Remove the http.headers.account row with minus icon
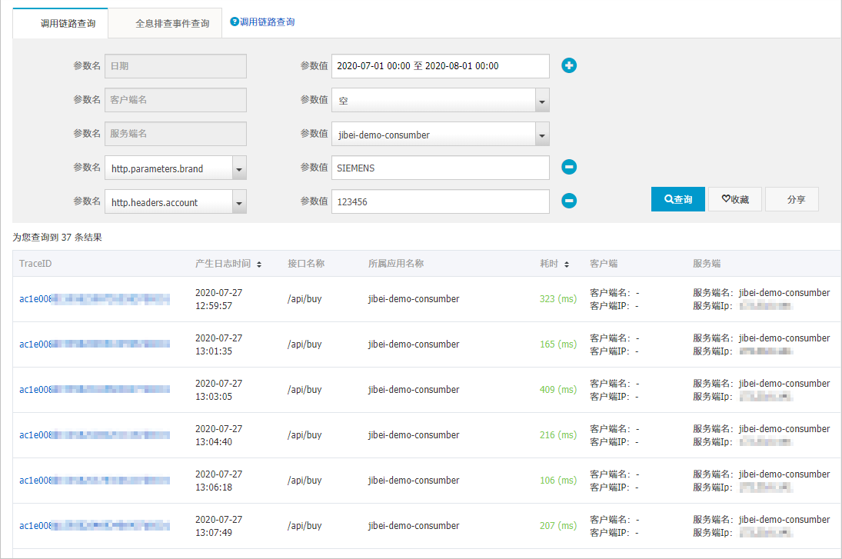 point(569,201)
